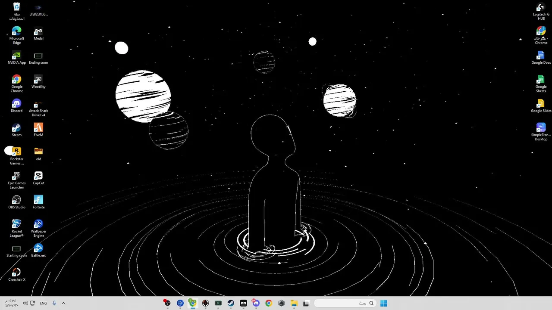
Task: Open the taskbar clock and date
Action: tap(12, 303)
